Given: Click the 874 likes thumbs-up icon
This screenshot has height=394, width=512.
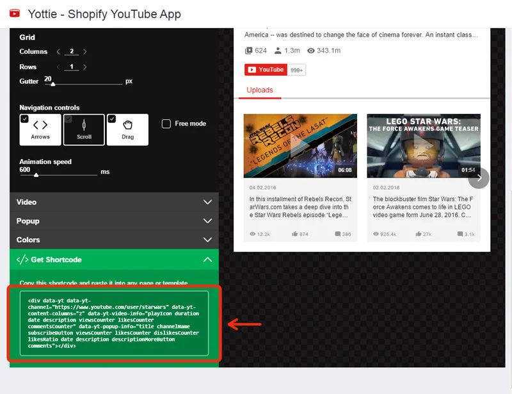Looking at the screenshot, I should (x=295, y=234).
